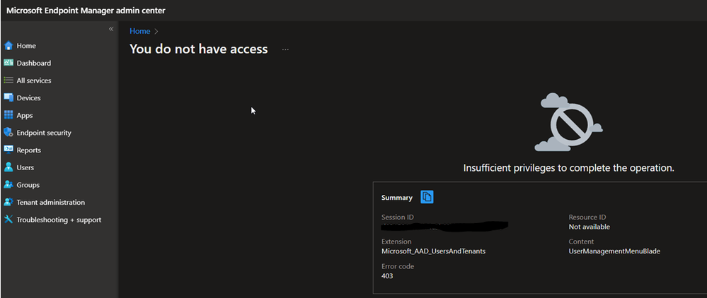
Task: Click the Session ID label
Action: (397, 217)
